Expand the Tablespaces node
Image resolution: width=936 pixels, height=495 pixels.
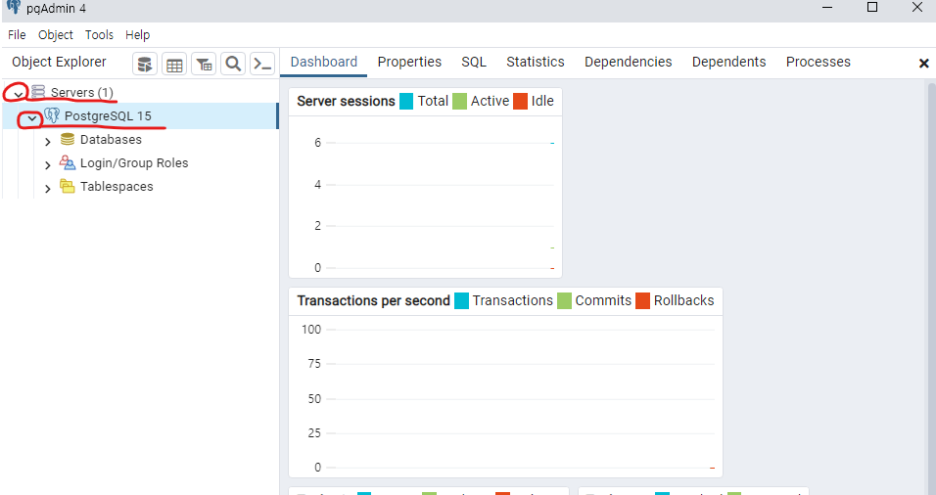48,189
